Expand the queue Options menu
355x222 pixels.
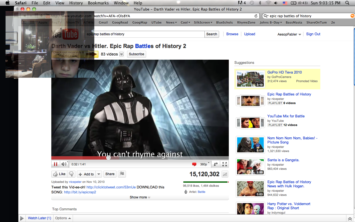63,218
